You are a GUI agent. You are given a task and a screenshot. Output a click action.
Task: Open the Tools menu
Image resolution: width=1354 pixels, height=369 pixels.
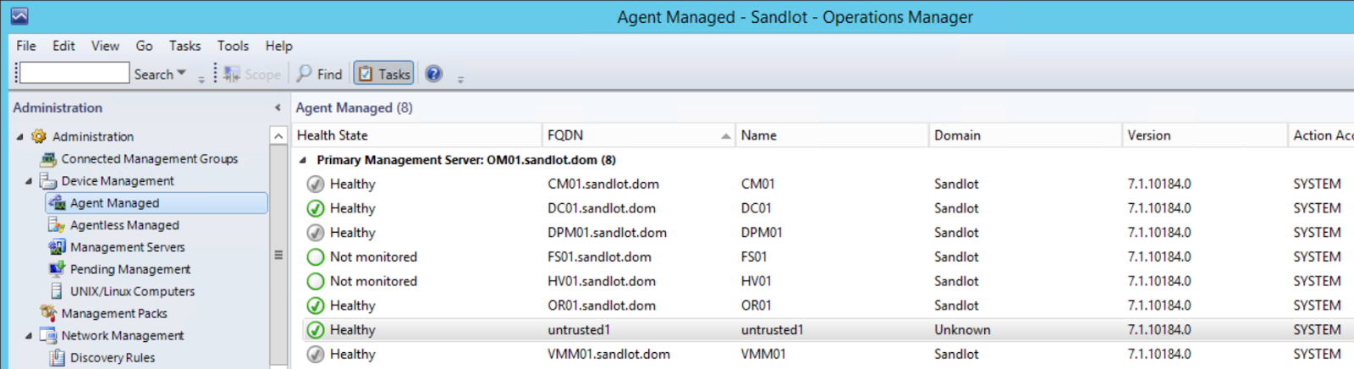(x=233, y=46)
